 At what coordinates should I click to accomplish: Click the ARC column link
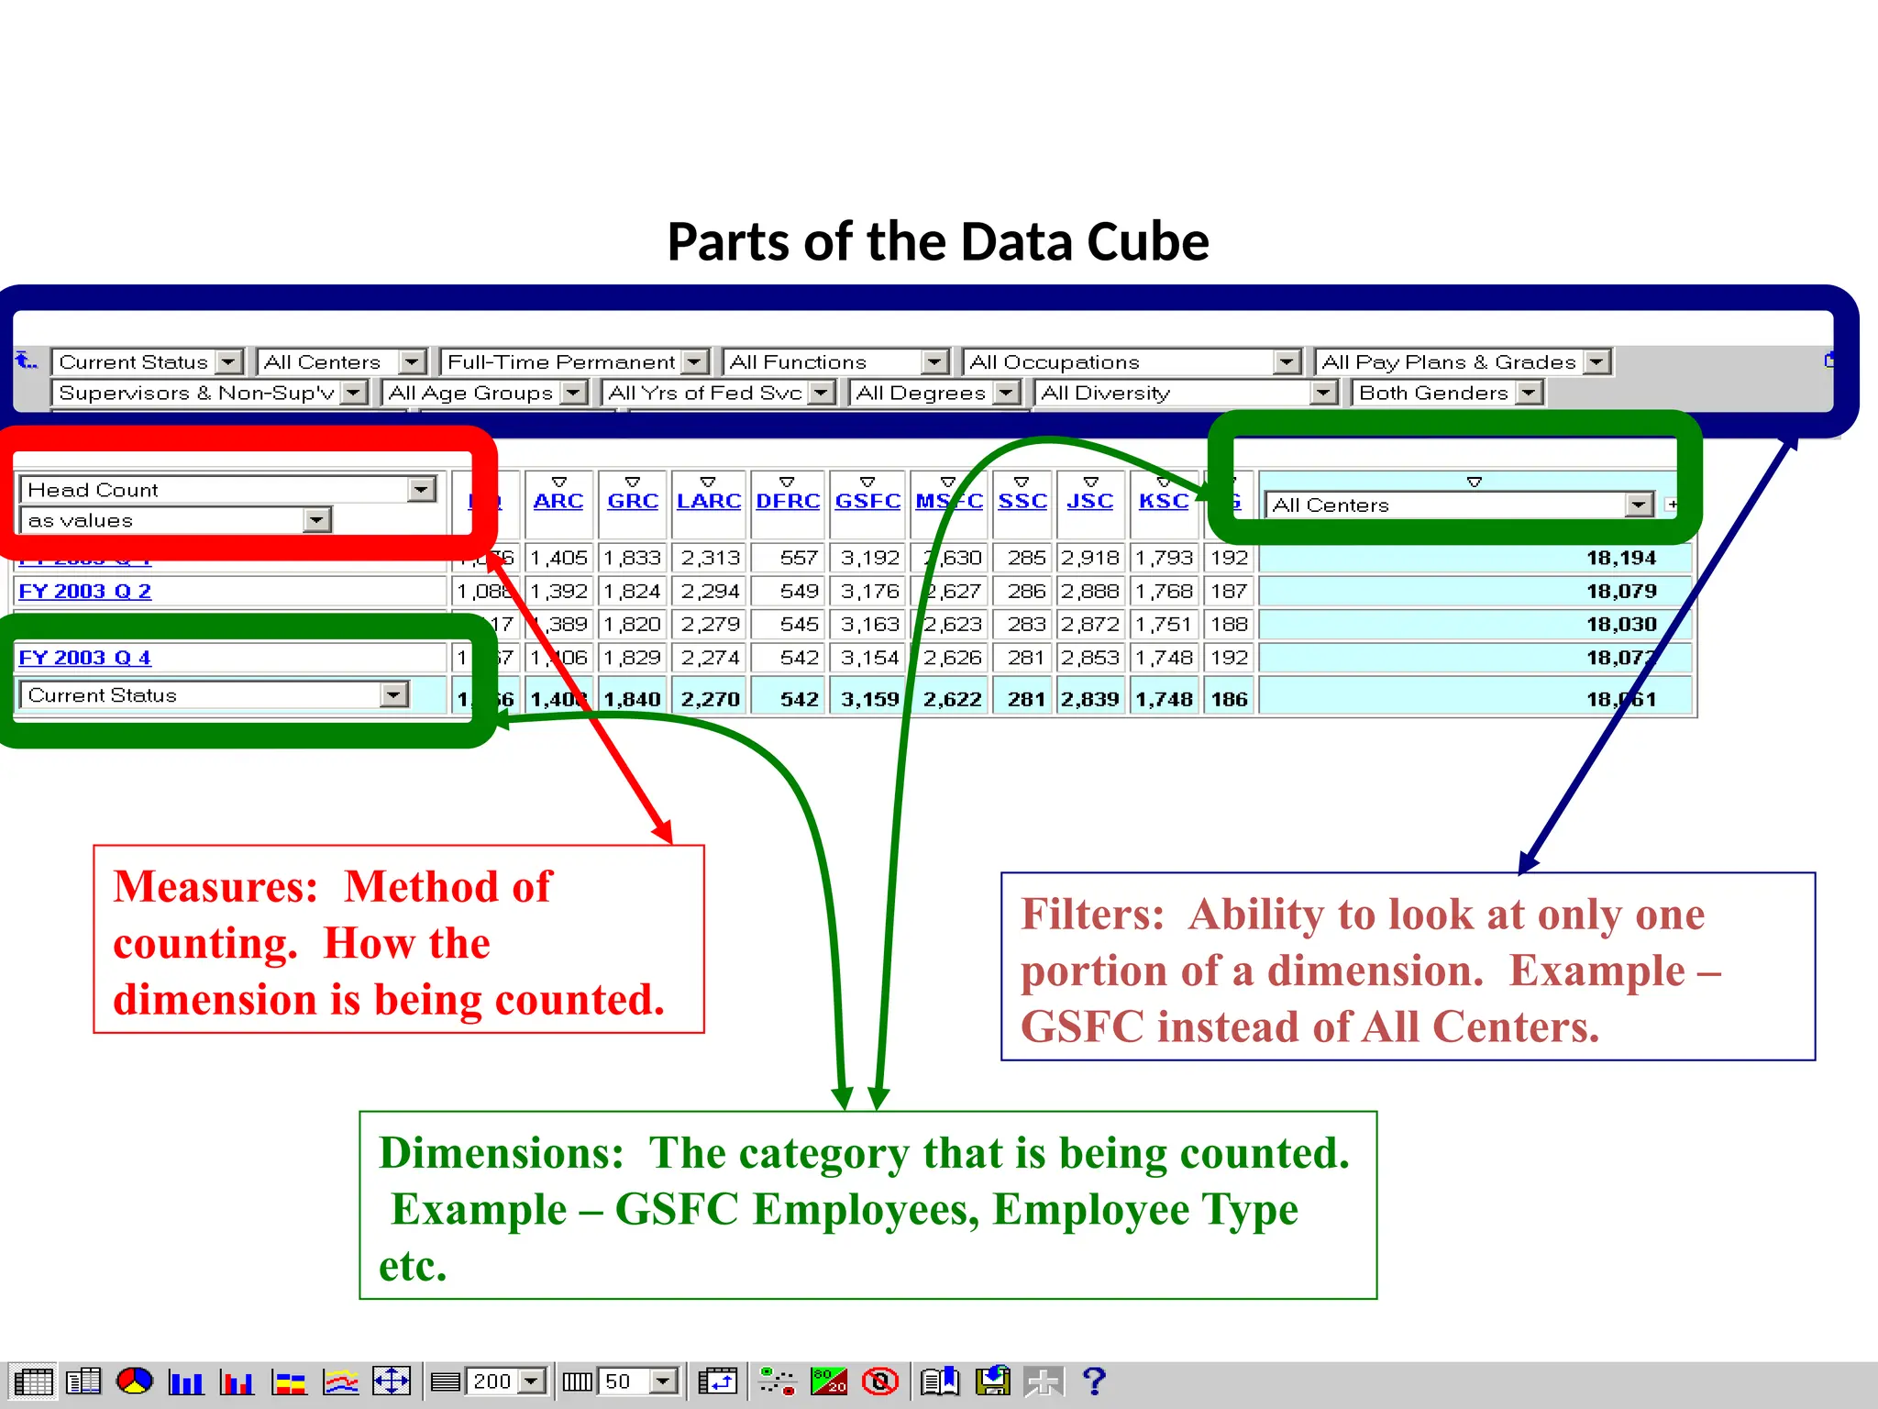[558, 501]
